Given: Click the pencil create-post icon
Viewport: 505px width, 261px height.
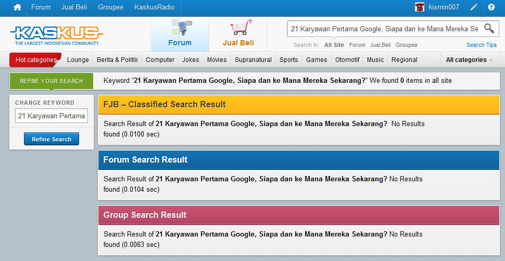Looking at the screenshot, I should coord(473,7).
